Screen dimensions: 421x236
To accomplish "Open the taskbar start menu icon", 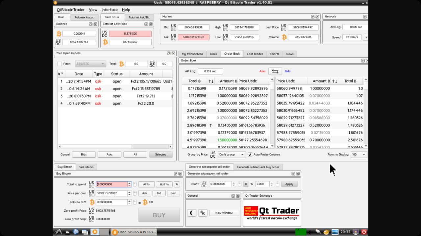I will point(58,232).
